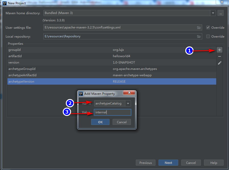Select the Bundled (Maven 3) combo box
The height and width of the screenshot is (170, 229).
click(x=115, y=13)
